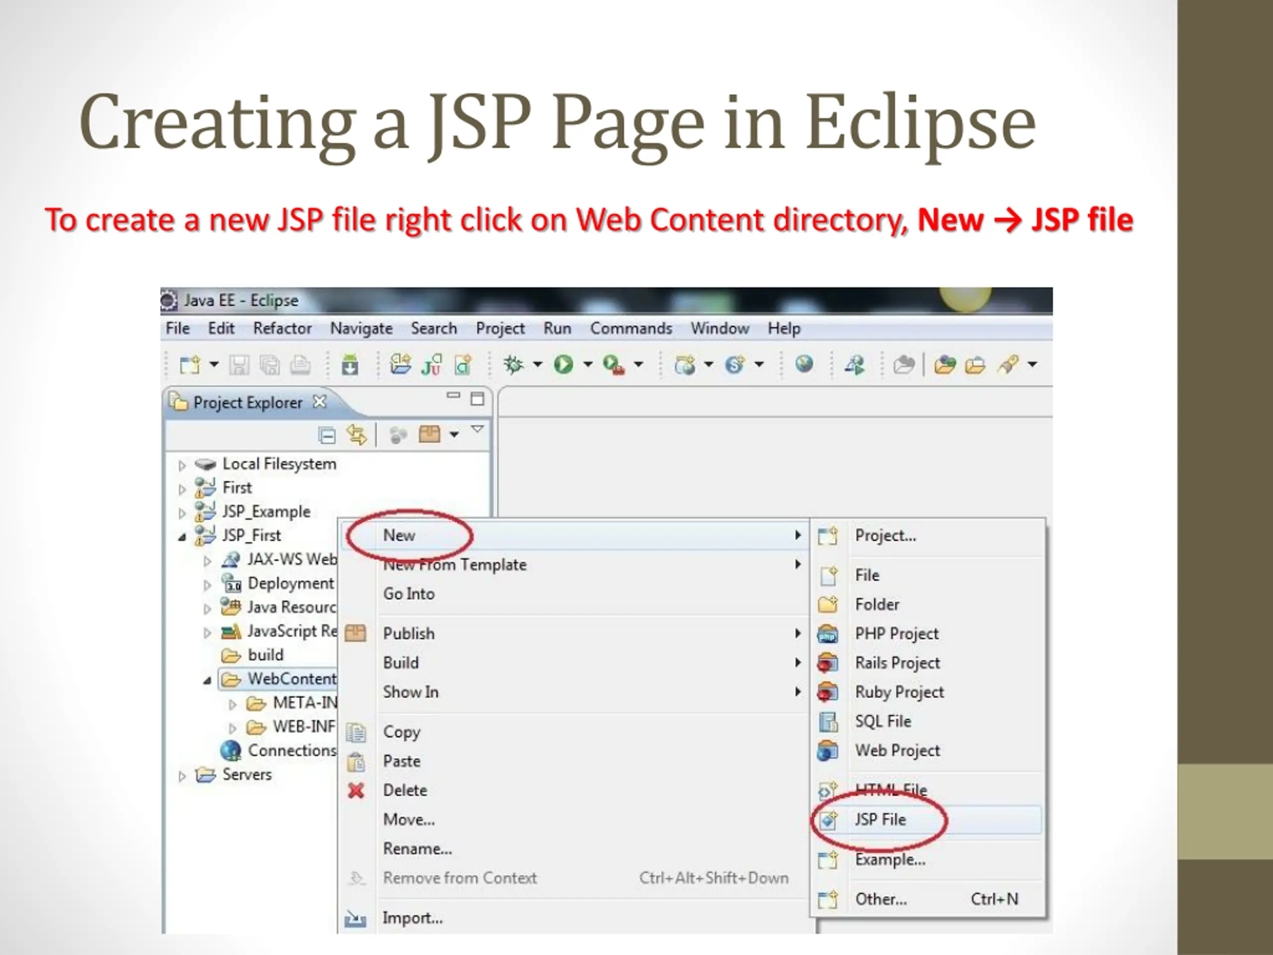The image size is (1273, 955).
Task: Maximize the Project Explorer panel
Action: (x=477, y=399)
